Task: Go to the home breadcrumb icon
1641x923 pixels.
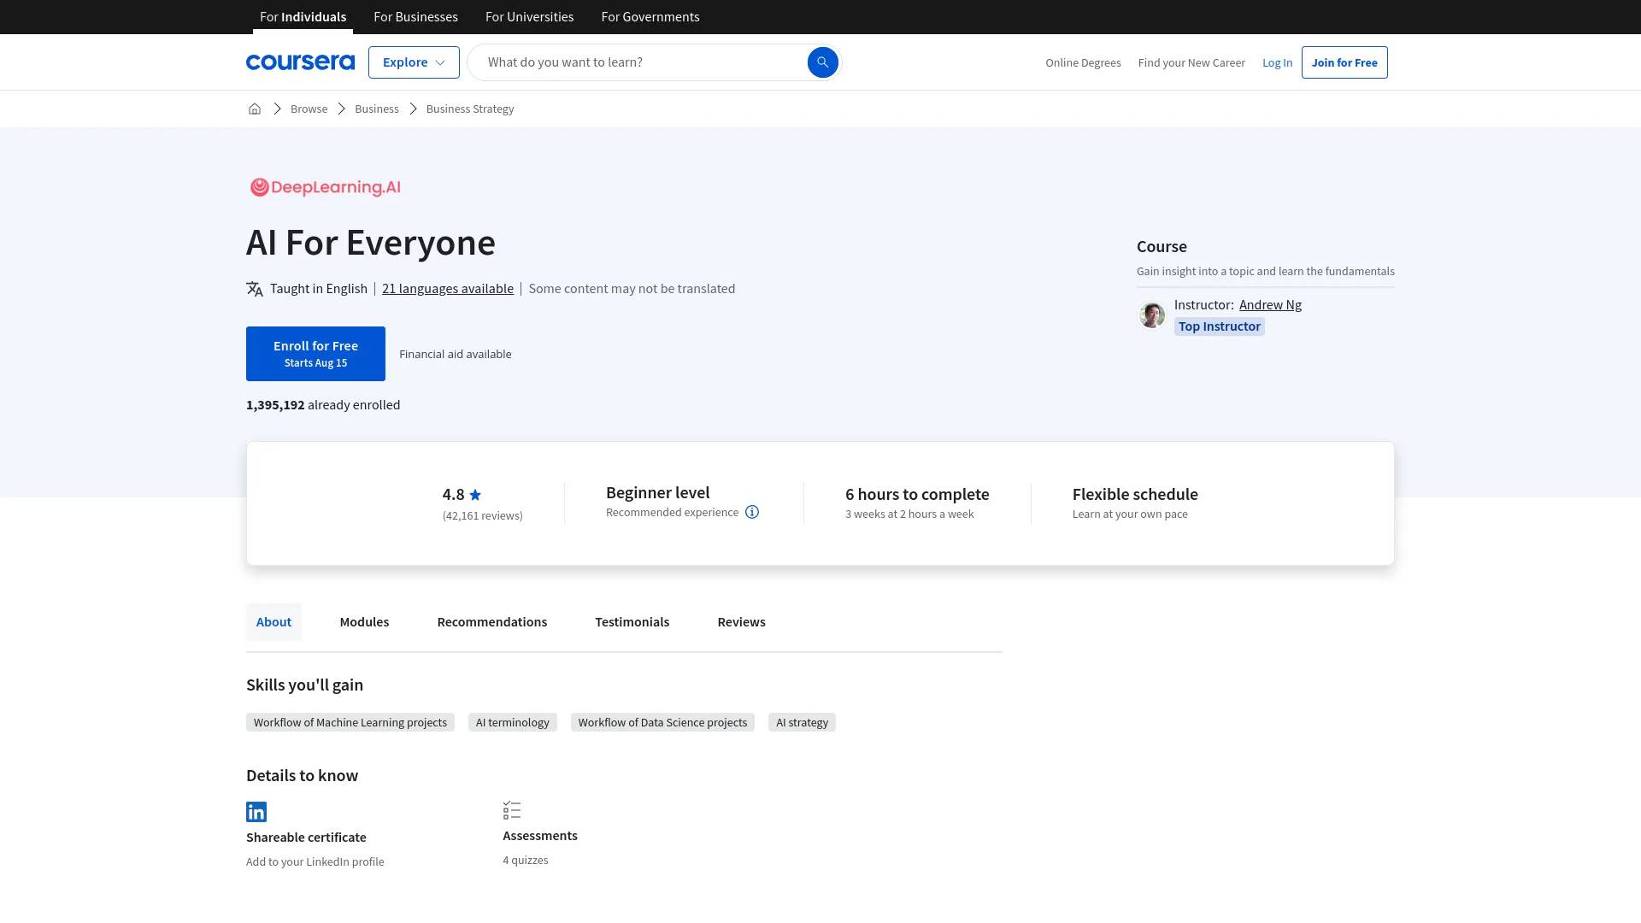Action: pyautogui.click(x=255, y=109)
